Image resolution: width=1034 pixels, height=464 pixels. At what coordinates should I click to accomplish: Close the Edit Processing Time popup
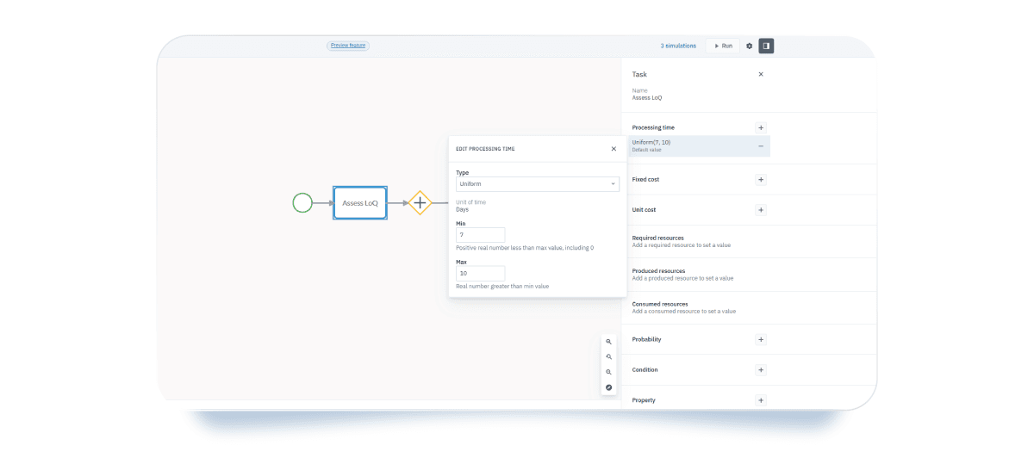(614, 149)
